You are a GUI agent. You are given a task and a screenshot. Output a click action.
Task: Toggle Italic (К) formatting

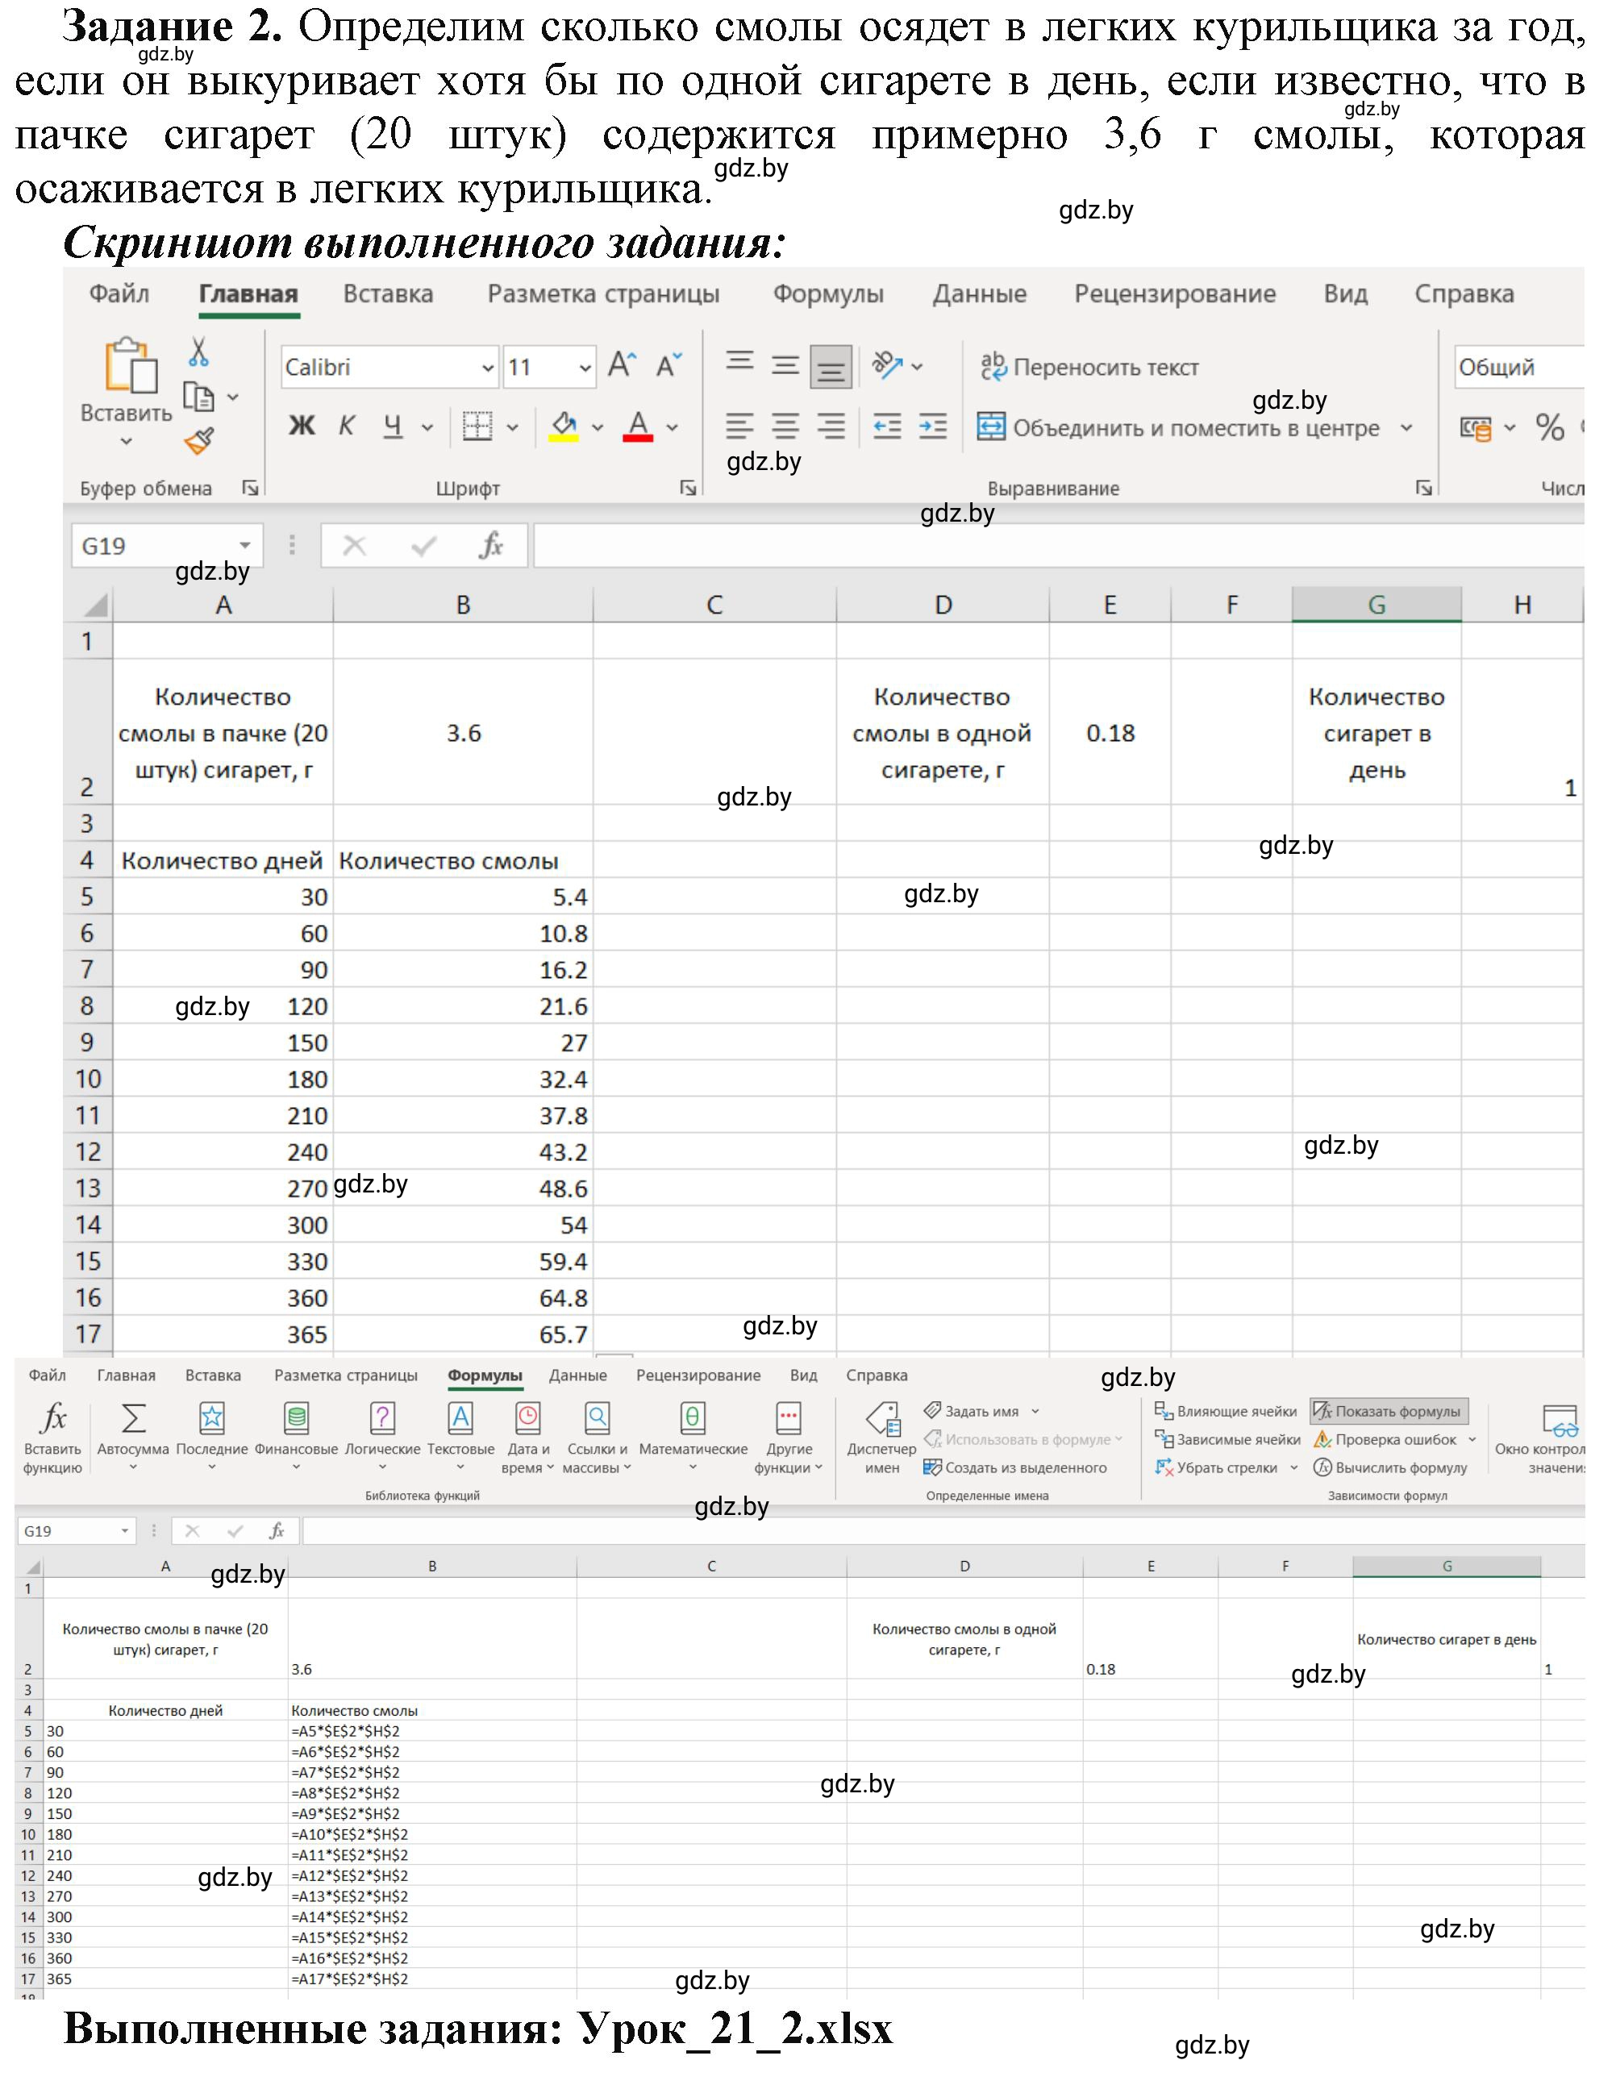pyautogui.click(x=347, y=426)
